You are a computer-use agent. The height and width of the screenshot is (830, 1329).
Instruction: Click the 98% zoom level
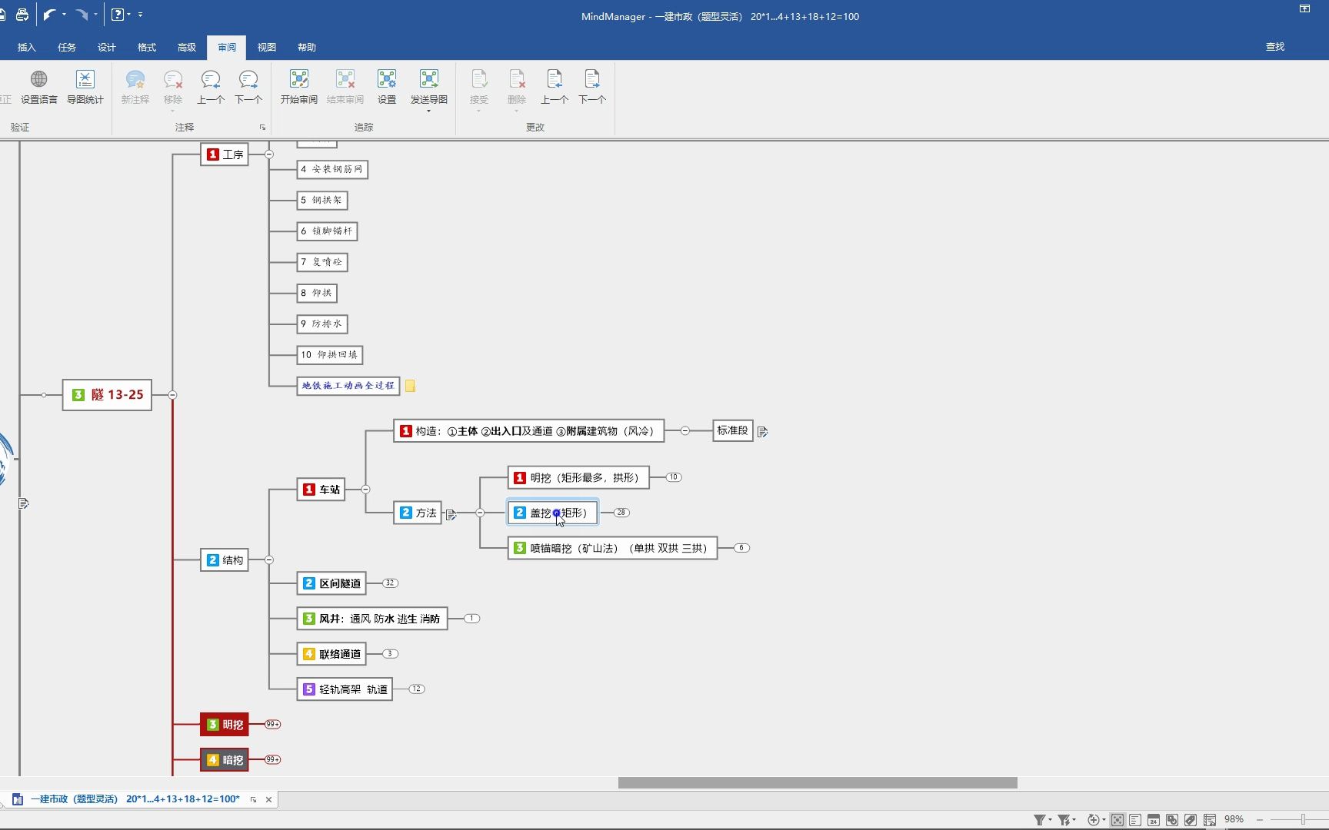1234,820
